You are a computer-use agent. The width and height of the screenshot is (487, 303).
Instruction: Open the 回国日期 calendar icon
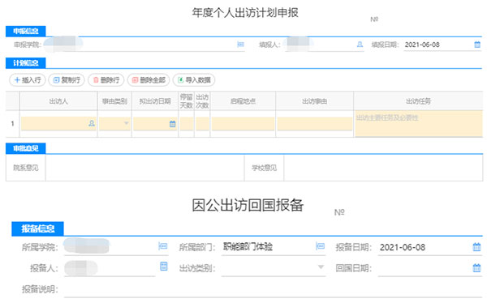click(476, 267)
